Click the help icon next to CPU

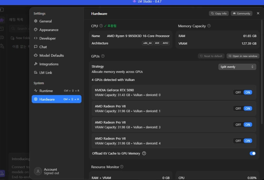coord(101,26)
